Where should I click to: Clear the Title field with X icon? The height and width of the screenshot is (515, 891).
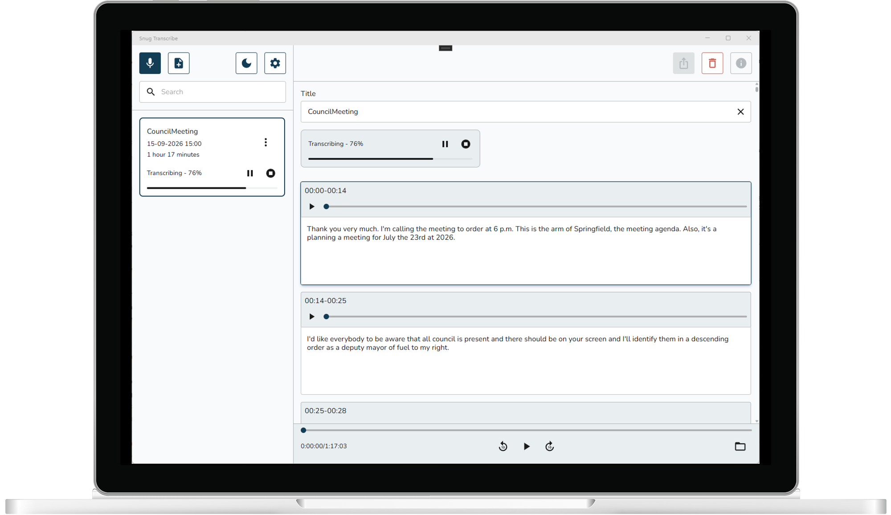pos(740,112)
